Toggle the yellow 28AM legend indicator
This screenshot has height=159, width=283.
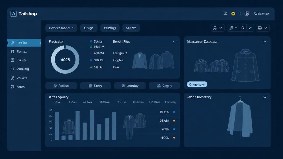point(174,120)
